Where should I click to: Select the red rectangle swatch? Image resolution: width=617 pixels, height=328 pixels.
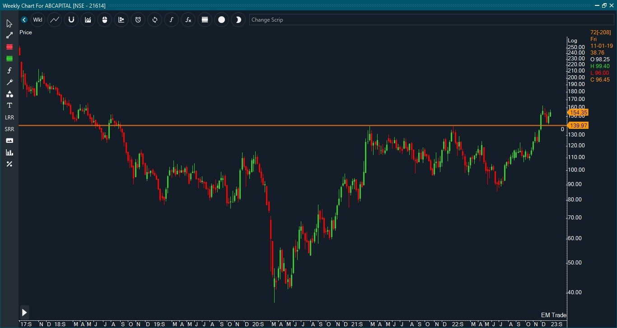coord(9,47)
